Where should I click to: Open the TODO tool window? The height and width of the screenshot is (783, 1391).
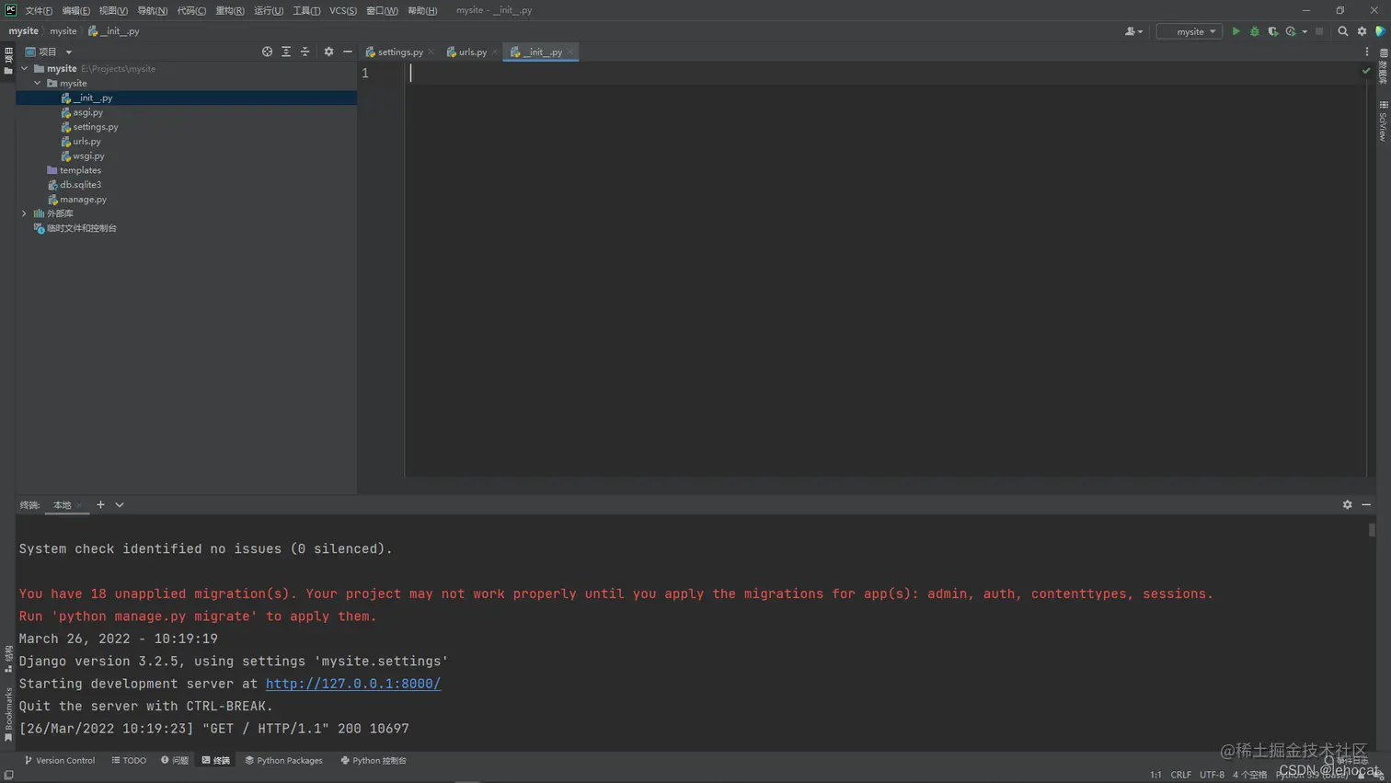point(129,760)
